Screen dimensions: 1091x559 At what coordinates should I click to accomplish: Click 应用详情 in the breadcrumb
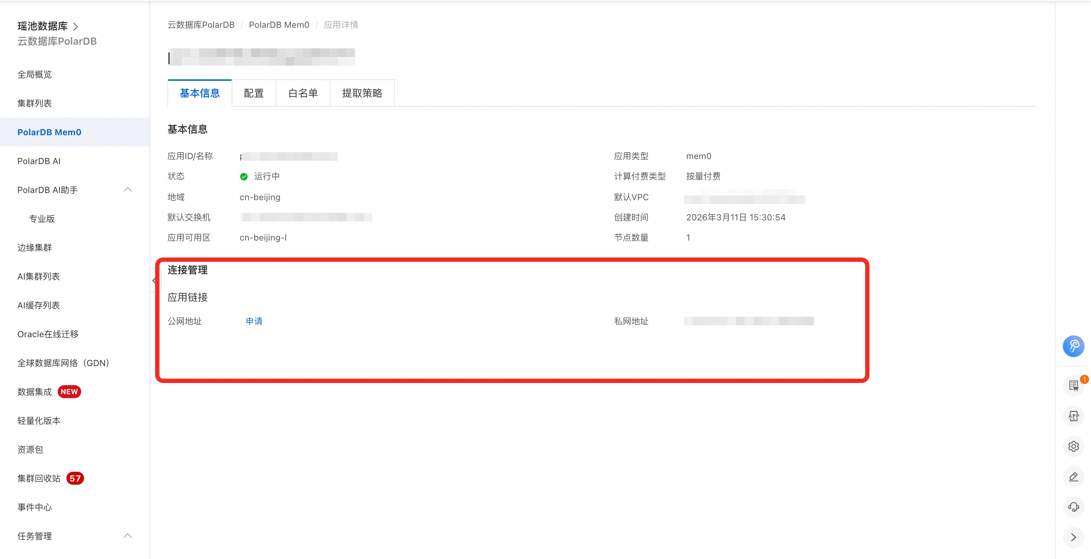[341, 25]
